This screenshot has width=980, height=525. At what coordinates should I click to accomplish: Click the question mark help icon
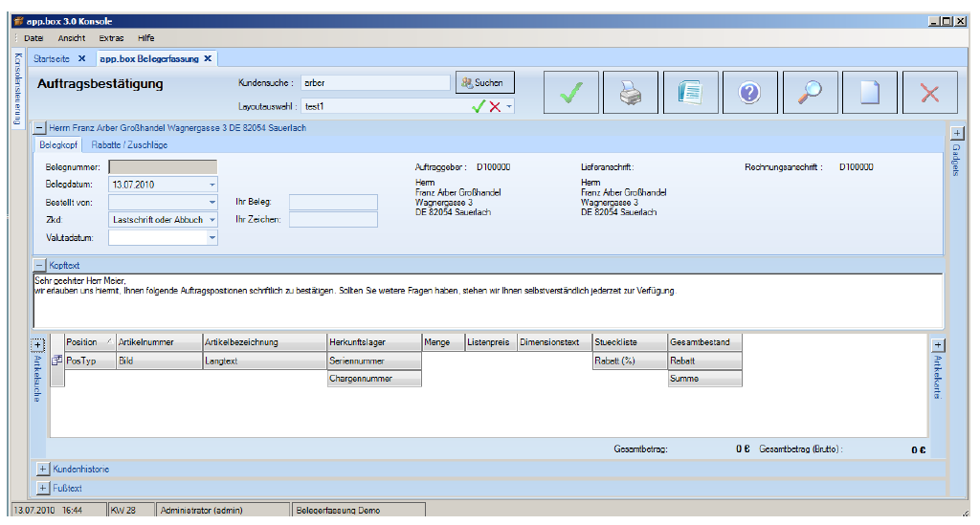coord(750,93)
